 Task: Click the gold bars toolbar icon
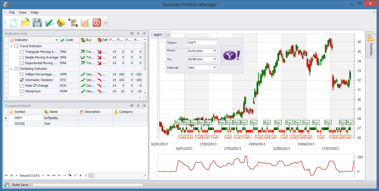pyautogui.click(x=61, y=23)
